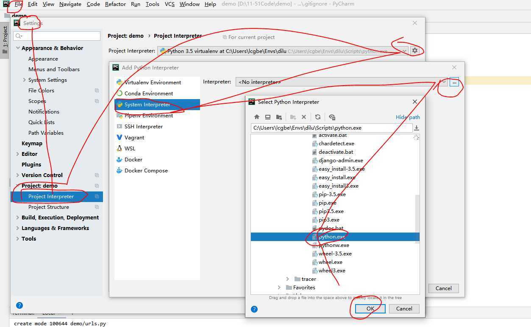Viewport: 531px width, 327px height.
Task: Click the path history download-arrow icon
Action: (417, 128)
